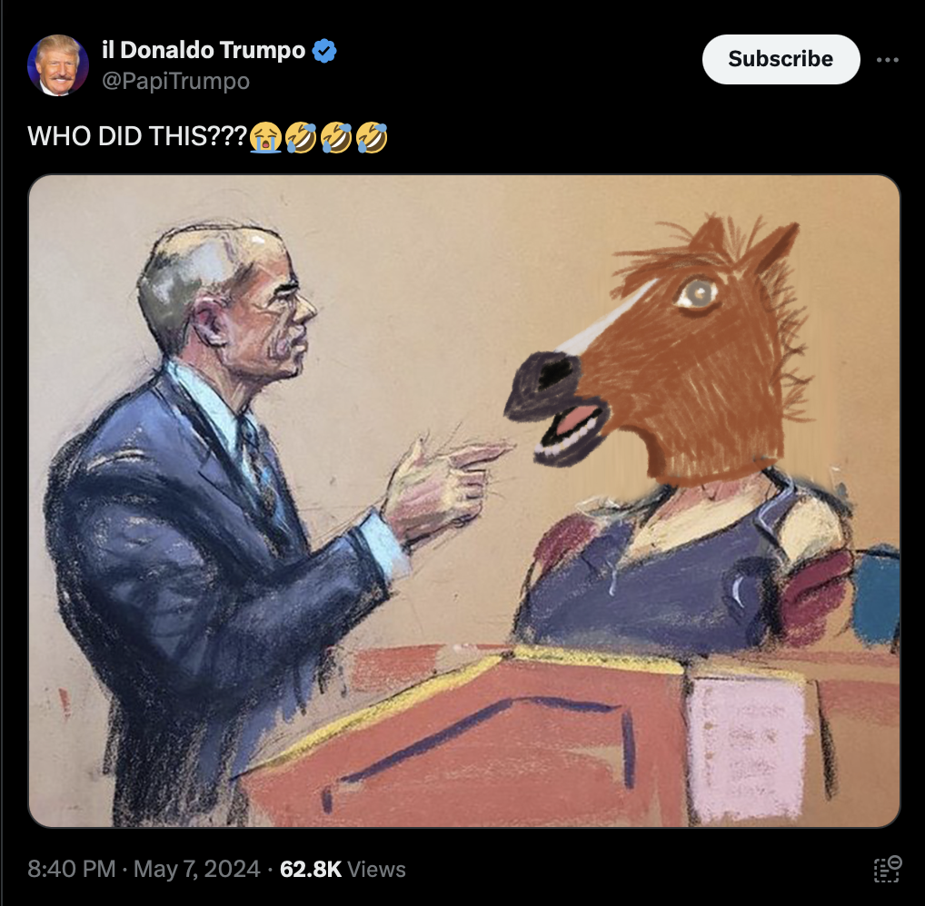Click the May 7, 2024 date
Screen dimensions: 925x906
point(196,869)
